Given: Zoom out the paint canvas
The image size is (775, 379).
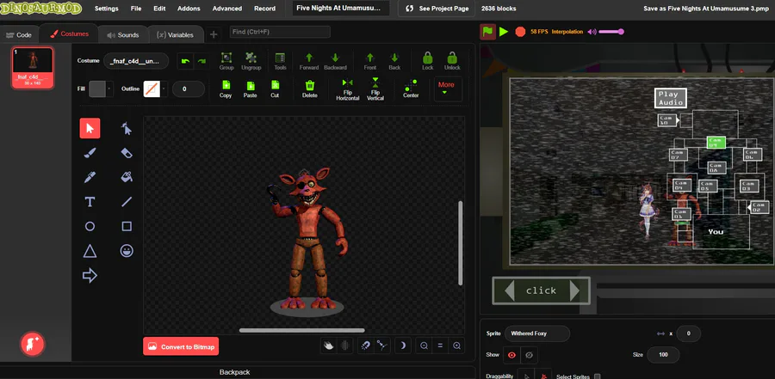Looking at the screenshot, I should (x=424, y=346).
